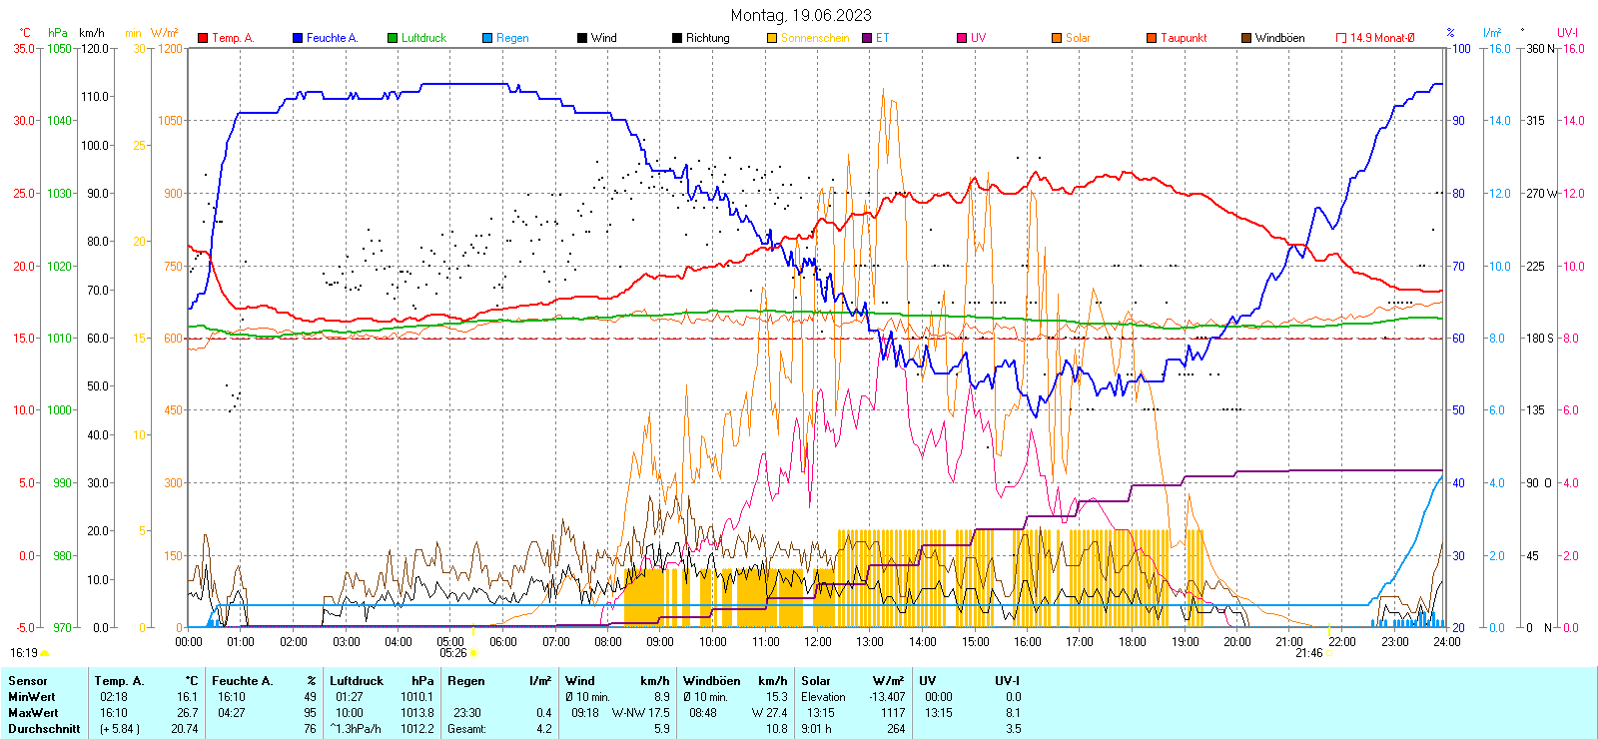Image resolution: width=1598 pixels, height=739 pixels.
Task: Click the Luftdruck column header in the table
Action: click(x=357, y=681)
